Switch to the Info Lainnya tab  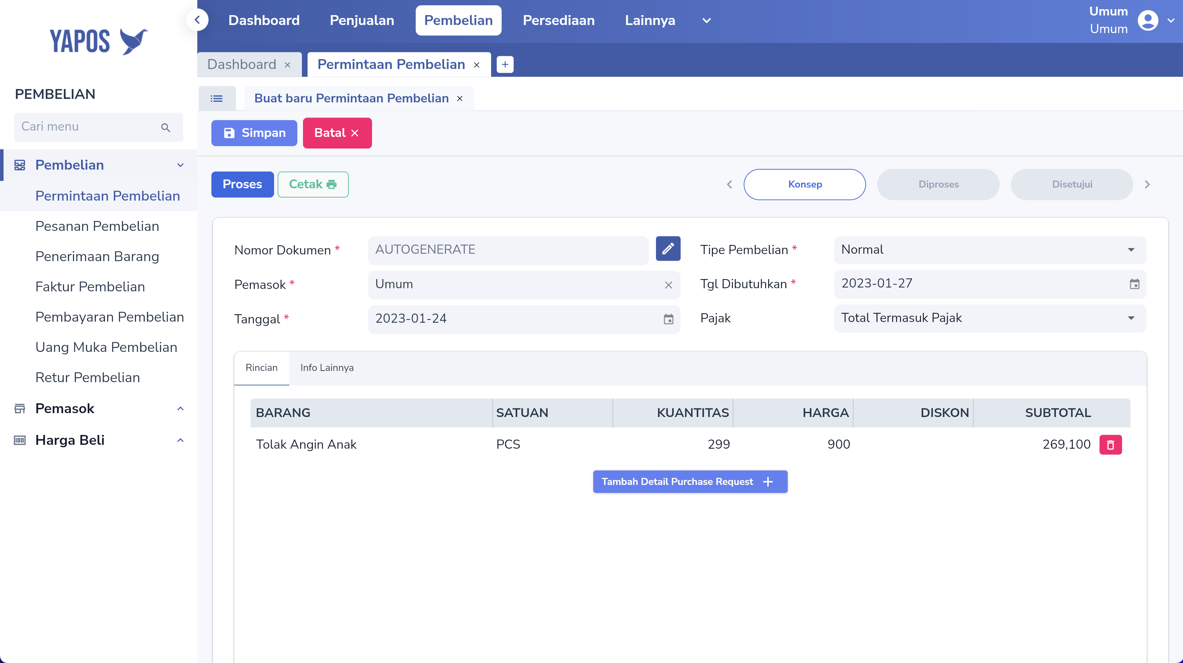327,367
